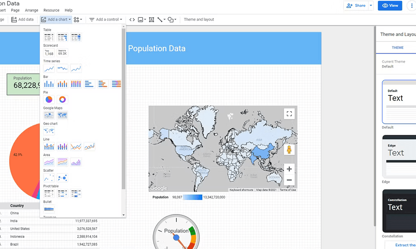This screenshot has height=249, width=416.
Task: Select the Edge theme thumbnail
Action: coord(399,156)
